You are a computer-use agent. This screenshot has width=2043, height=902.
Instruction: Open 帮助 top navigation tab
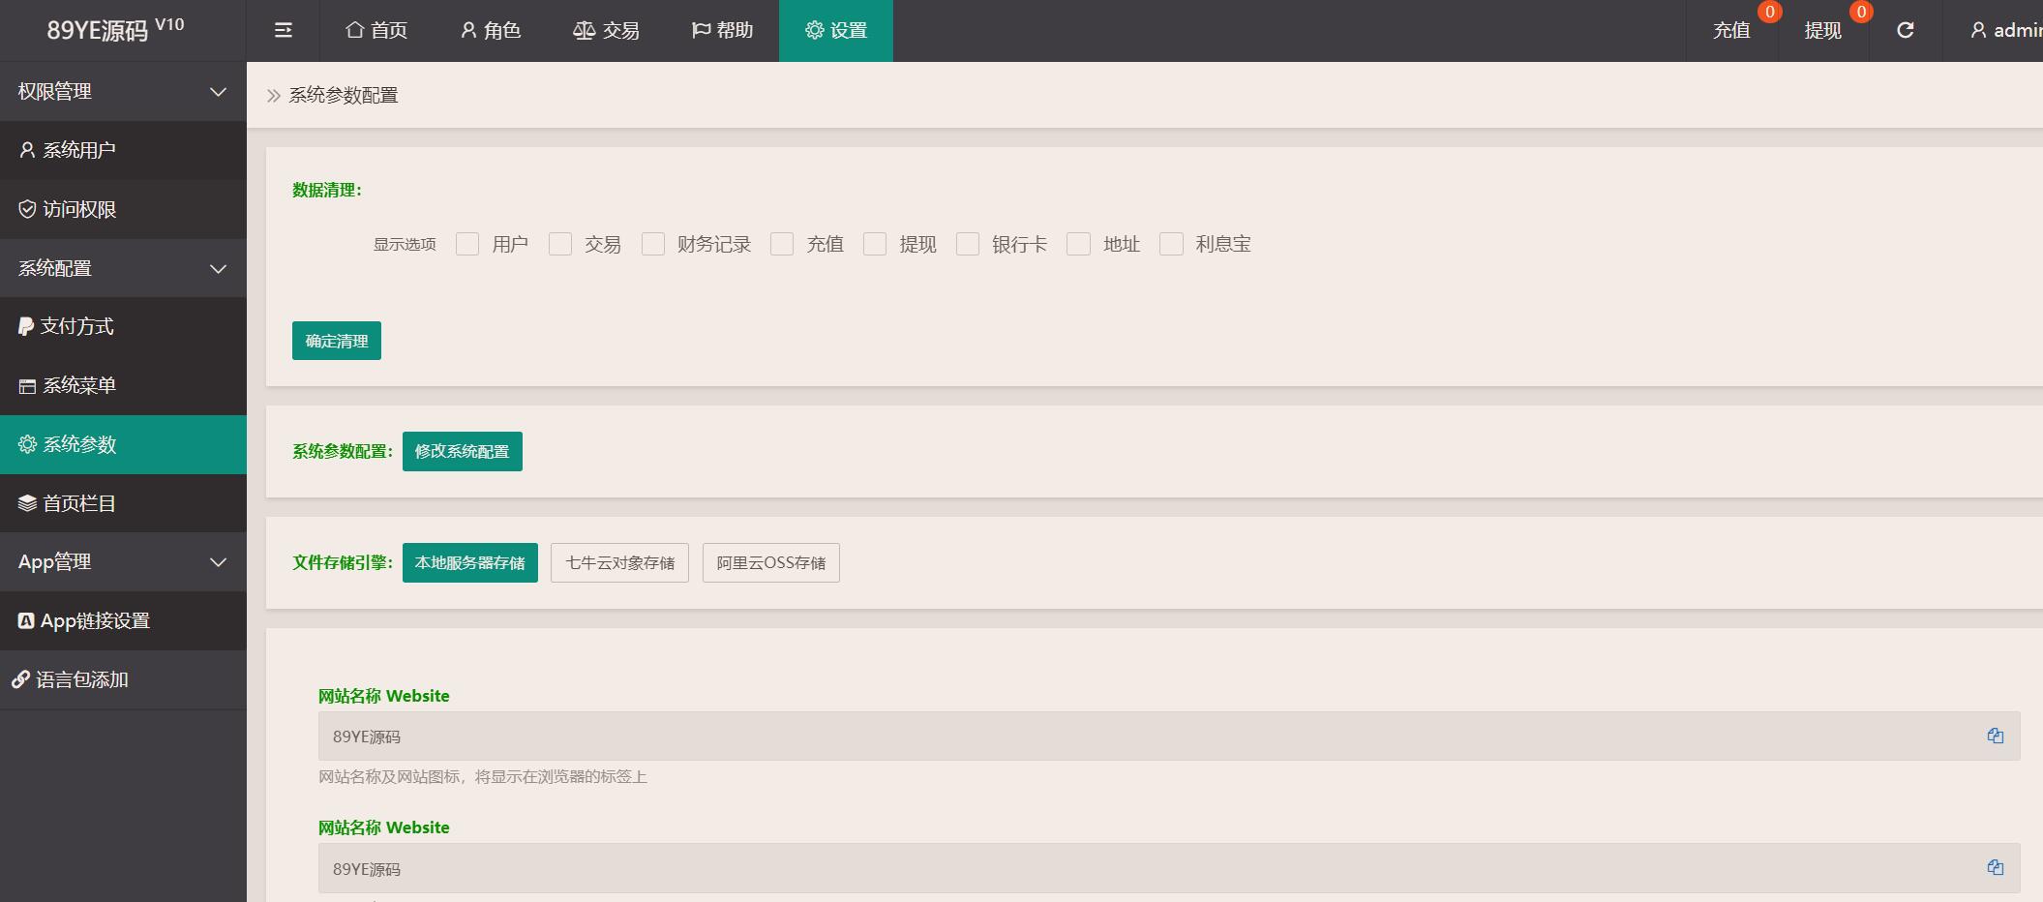(722, 30)
